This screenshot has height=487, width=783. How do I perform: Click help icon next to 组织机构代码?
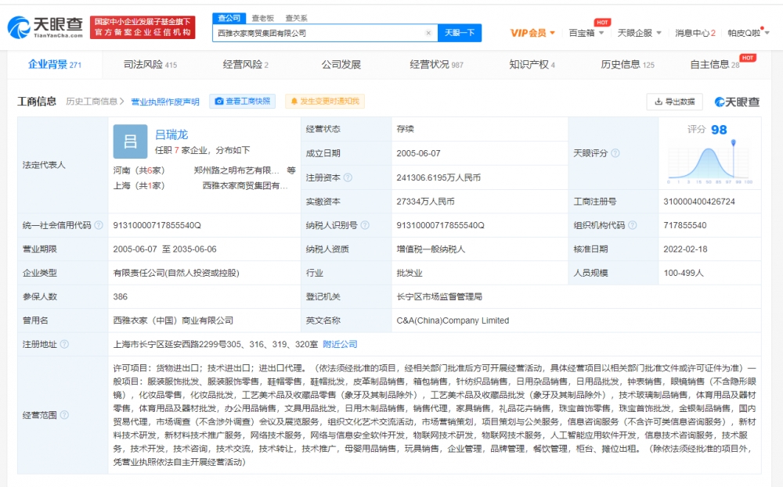tap(631, 225)
